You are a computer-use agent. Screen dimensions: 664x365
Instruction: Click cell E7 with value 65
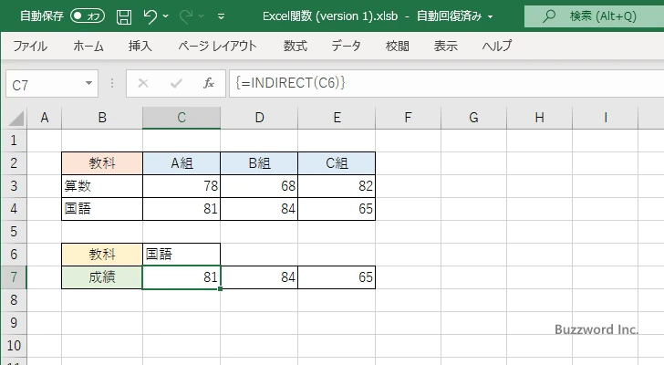(x=337, y=277)
